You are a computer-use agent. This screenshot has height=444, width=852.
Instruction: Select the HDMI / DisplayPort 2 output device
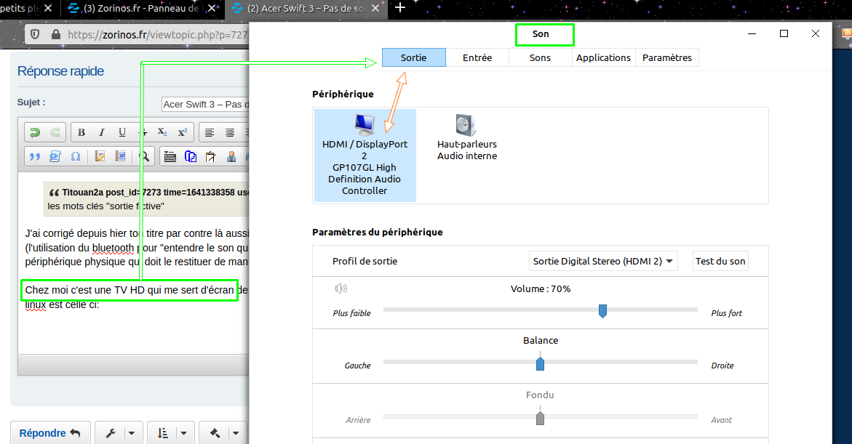pos(365,156)
